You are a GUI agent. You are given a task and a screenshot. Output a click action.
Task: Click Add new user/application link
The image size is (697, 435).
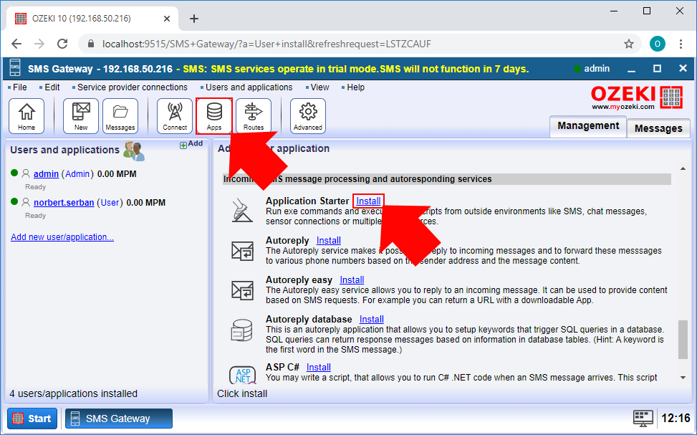coord(62,237)
